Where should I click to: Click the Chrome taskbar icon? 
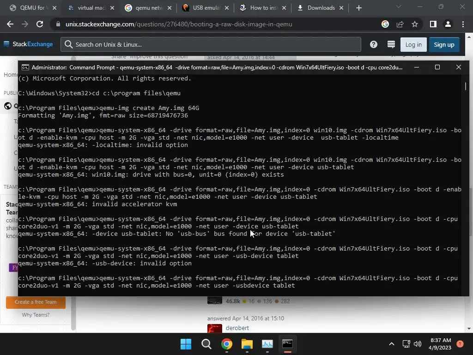point(226,344)
